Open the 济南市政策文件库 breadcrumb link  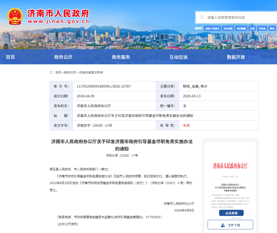click(x=91, y=72)
